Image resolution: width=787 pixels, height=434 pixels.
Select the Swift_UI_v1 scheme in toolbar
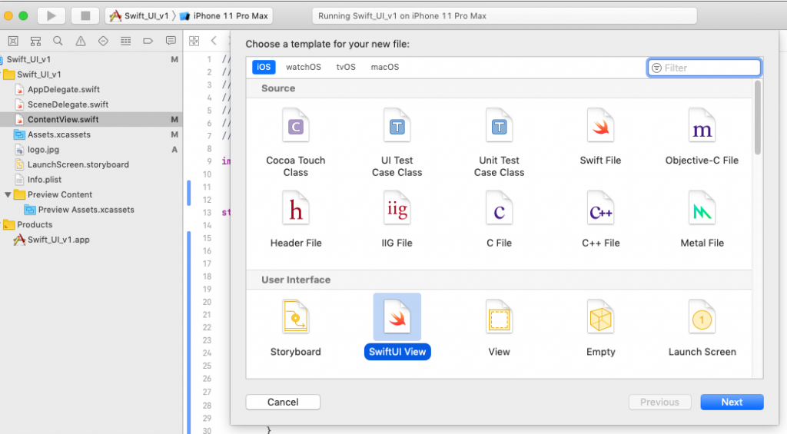click(140, 15)
